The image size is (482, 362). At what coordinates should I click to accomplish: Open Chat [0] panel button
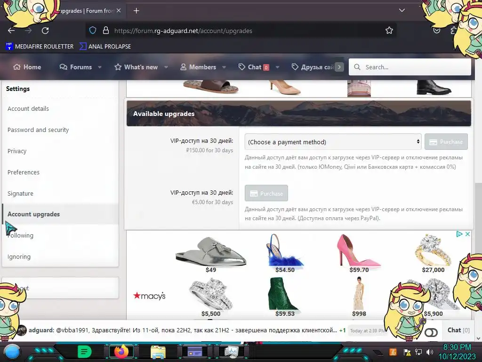coord(458,330)
